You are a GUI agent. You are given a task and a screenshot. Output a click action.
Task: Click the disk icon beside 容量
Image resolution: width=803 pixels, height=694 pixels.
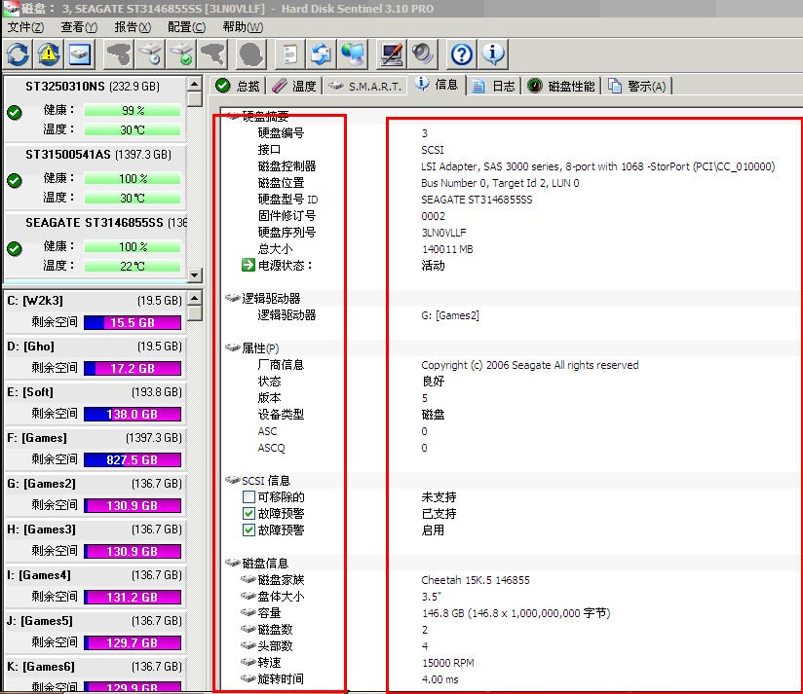coord(249,612)
